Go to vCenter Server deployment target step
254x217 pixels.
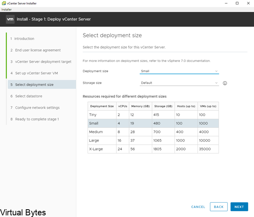click(41, 62)
